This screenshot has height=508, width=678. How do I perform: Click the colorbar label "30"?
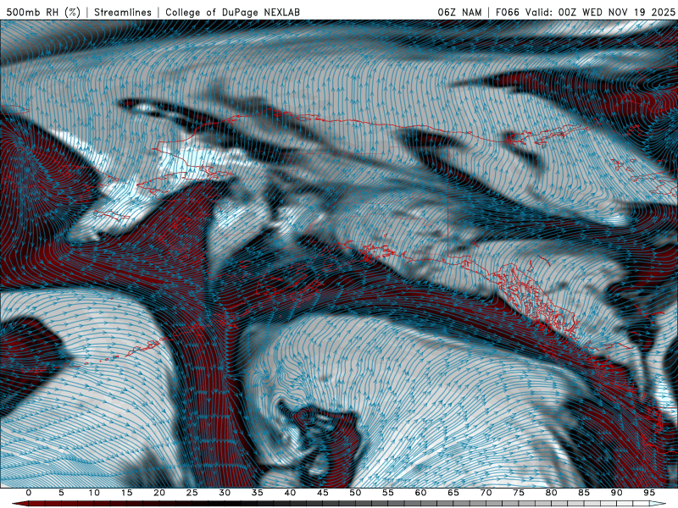point(225,493)
